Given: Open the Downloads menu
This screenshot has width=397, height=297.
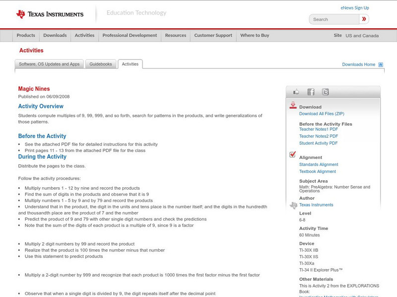Looking at the screenshot, I should pyautogui.click(x=55, y=35).
